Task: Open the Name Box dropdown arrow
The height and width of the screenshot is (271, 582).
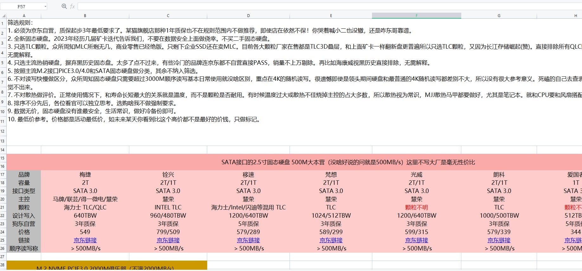Action: tap(45, 6)
